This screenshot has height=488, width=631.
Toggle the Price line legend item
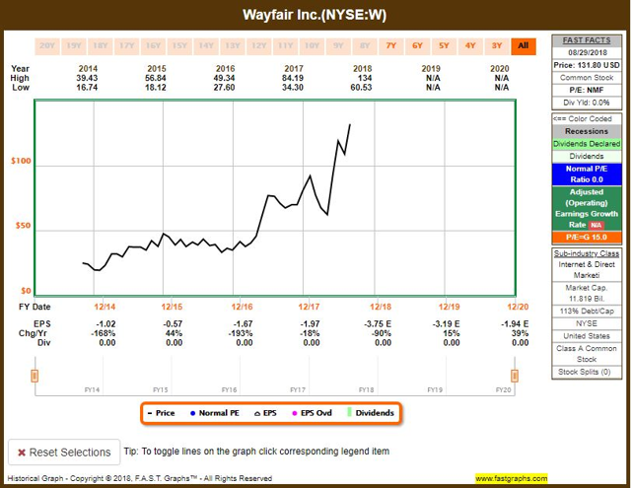[162, 413]
